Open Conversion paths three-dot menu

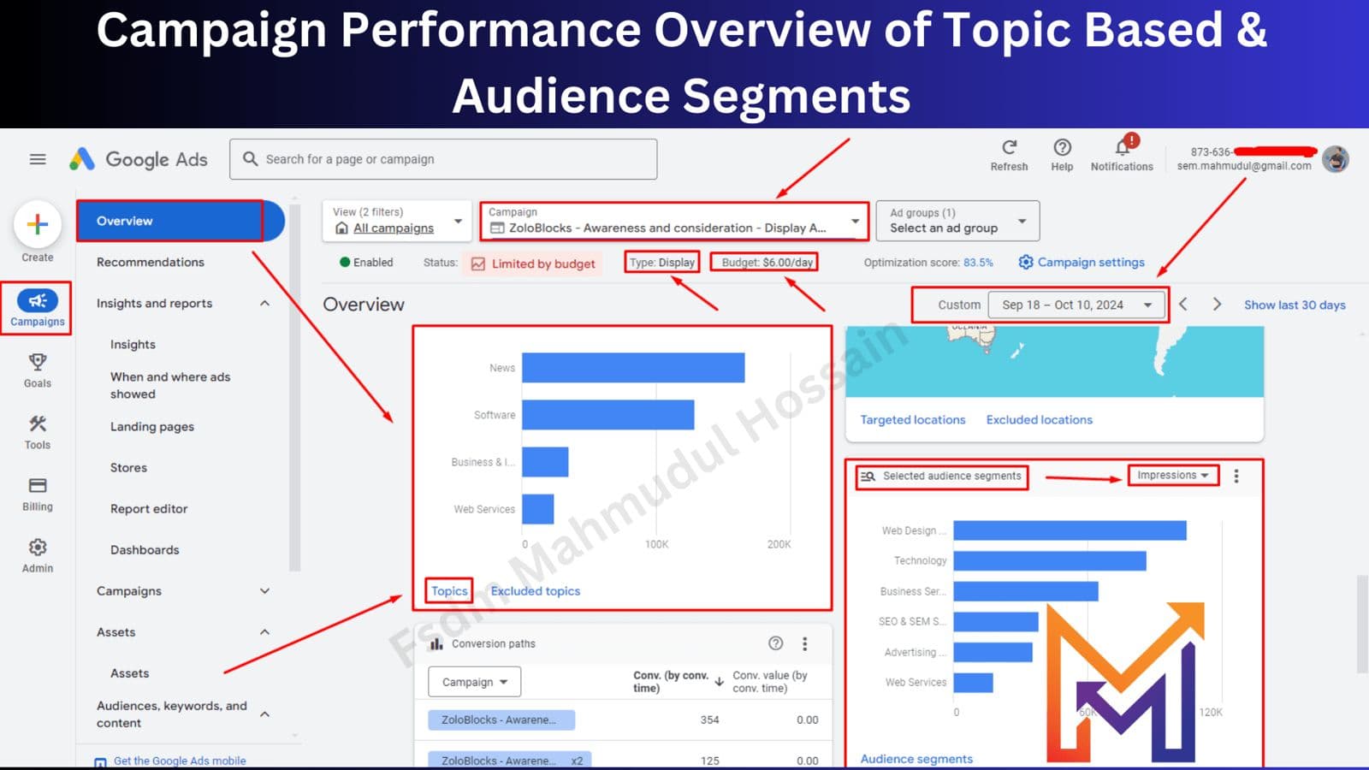(804, 643)
